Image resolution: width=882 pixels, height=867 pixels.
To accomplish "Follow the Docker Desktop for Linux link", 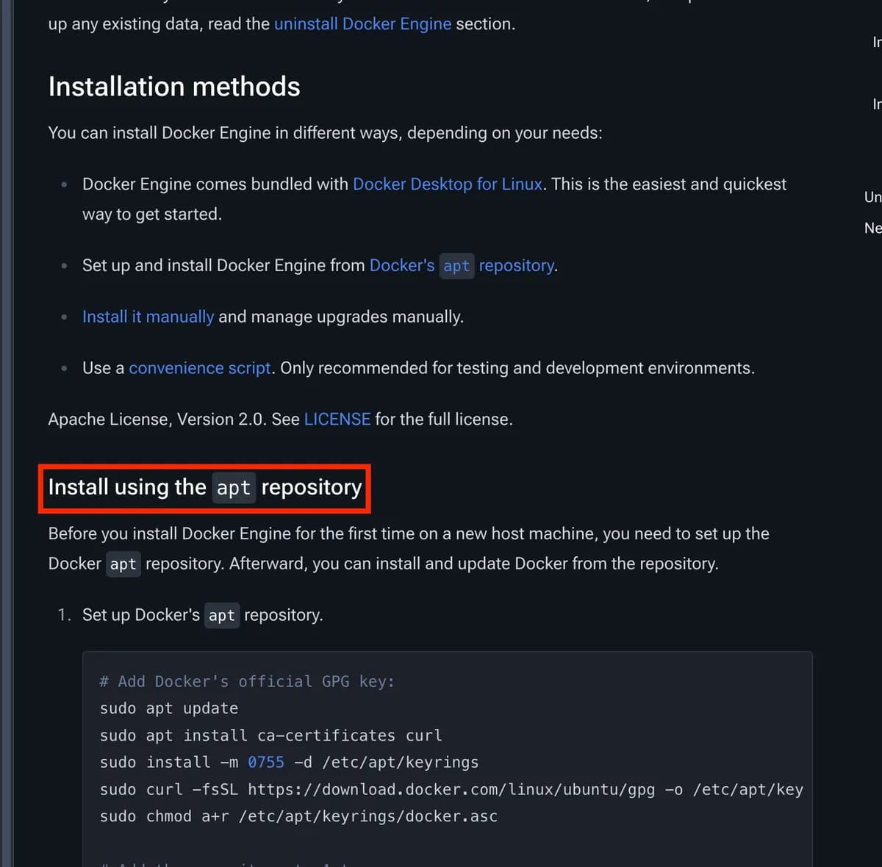I will 448,184.
